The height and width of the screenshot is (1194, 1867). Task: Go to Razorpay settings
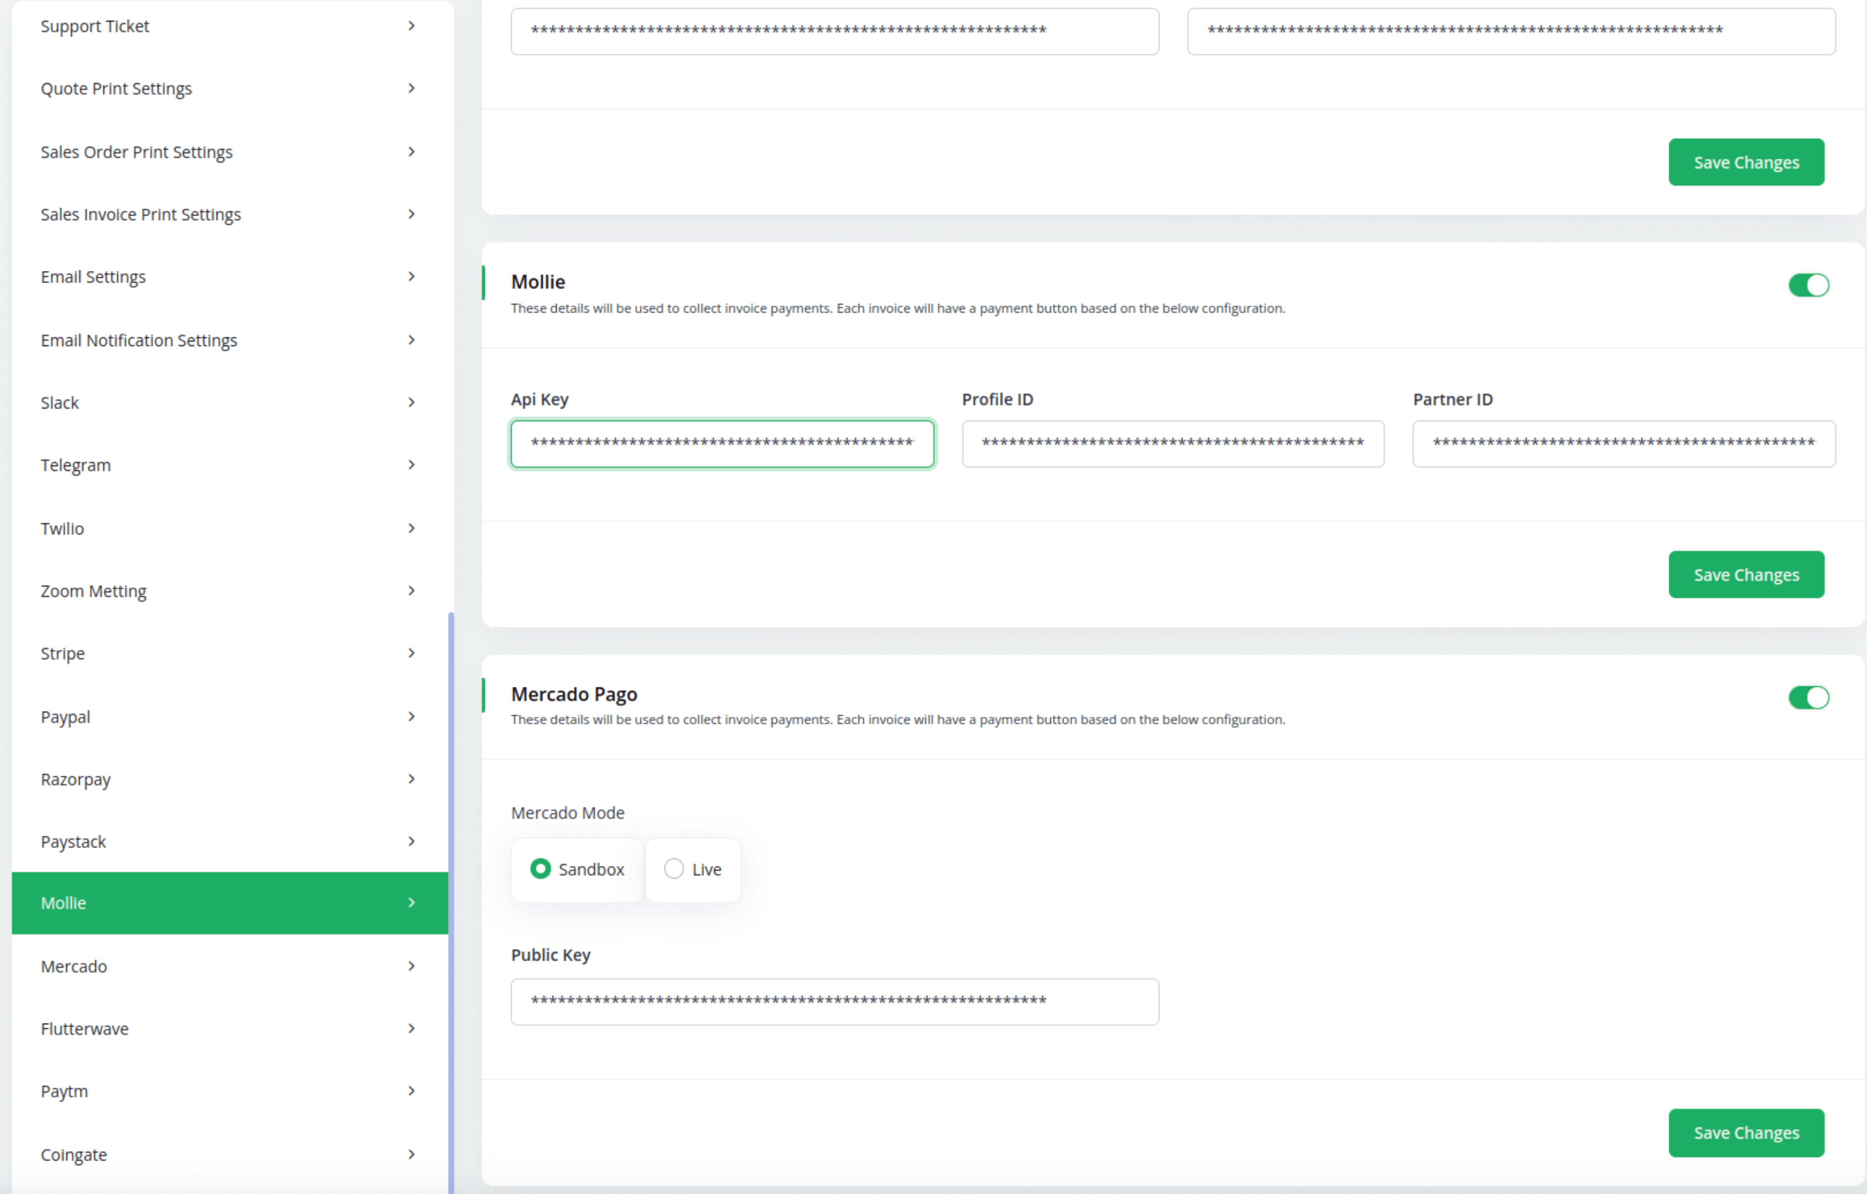coord(230,779)
